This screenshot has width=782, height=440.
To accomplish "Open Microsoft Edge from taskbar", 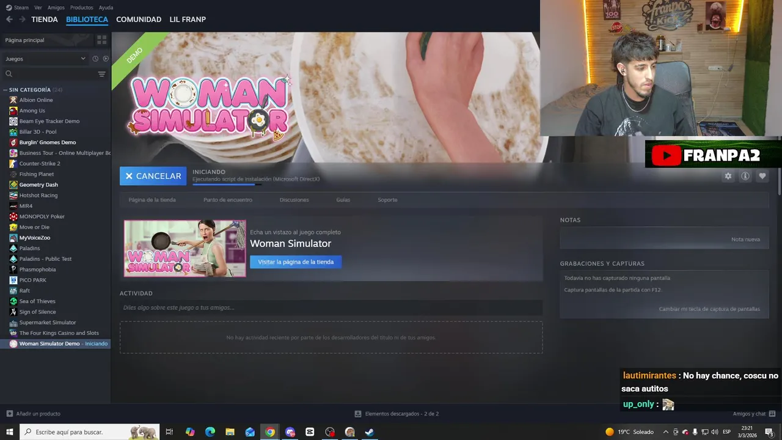I will click(x=210, y=432).
